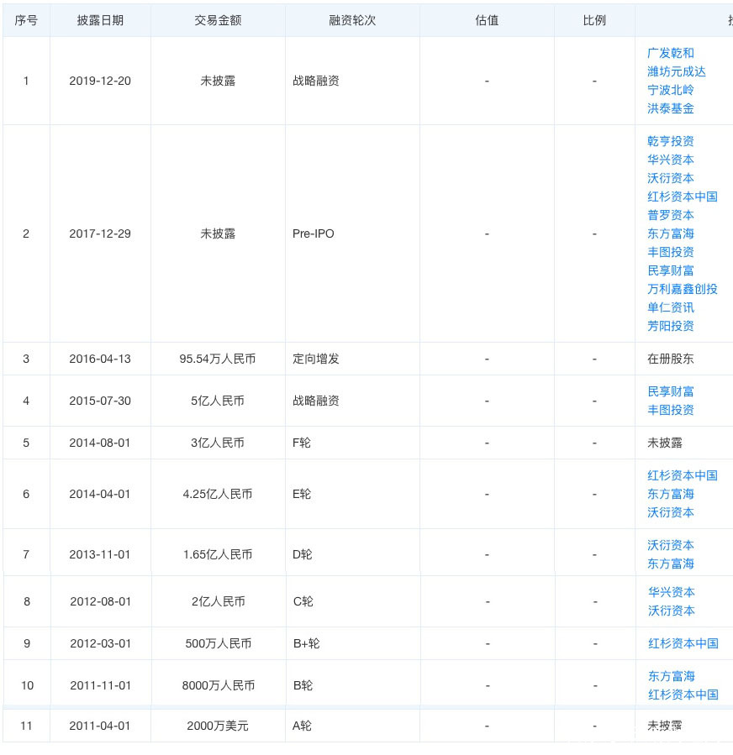Click 东方富海 in the B轮 row
Viewport: 733px width, 755px height.
672,676
